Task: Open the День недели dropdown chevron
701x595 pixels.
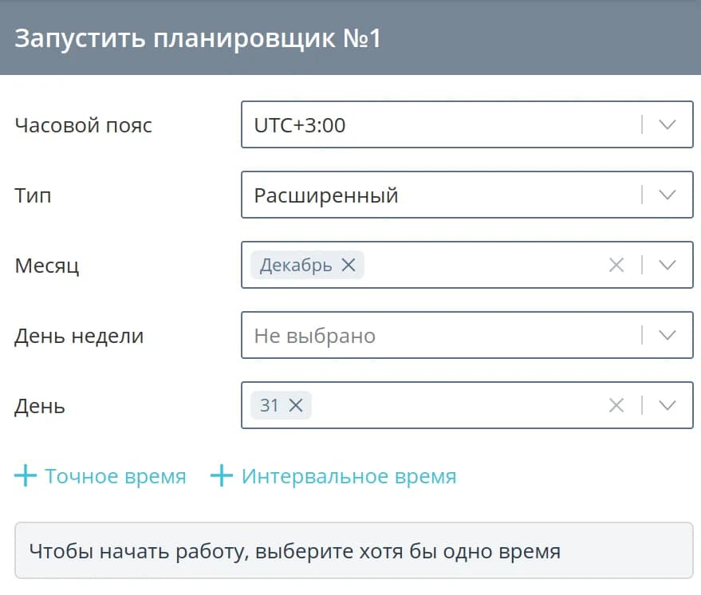Action: tap(668, 336)
